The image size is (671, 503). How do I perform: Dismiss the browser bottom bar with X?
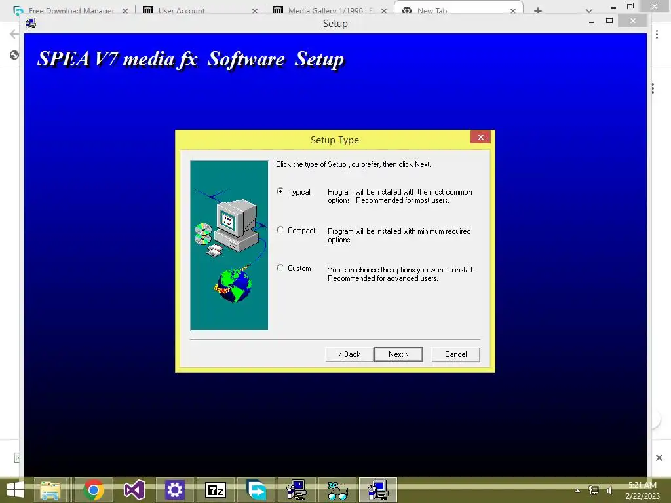(659, 458)
